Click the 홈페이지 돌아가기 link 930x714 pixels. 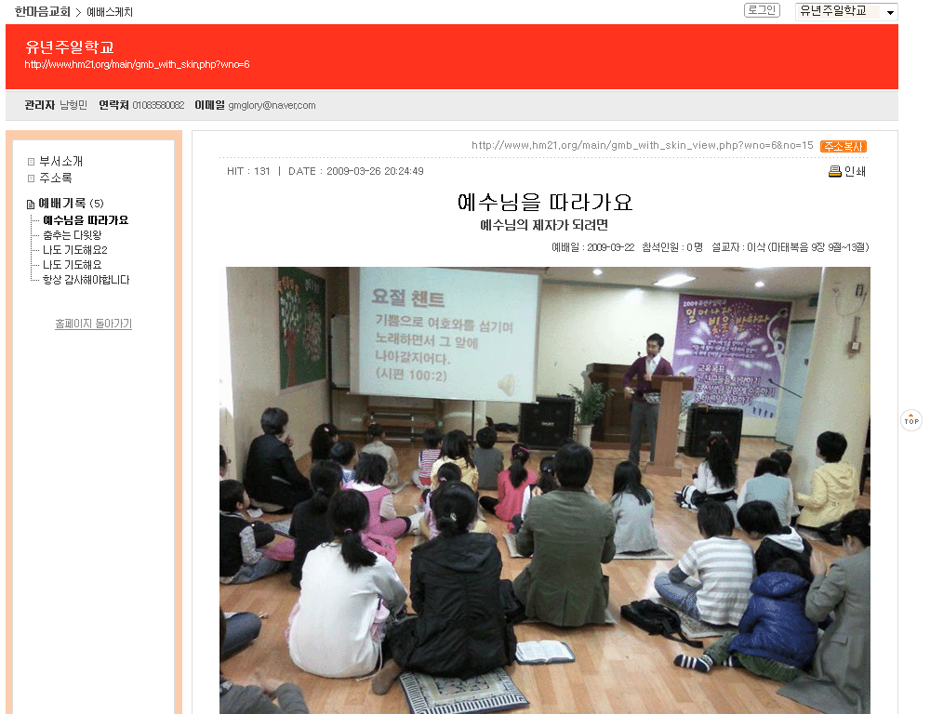[x=93, y=324]
